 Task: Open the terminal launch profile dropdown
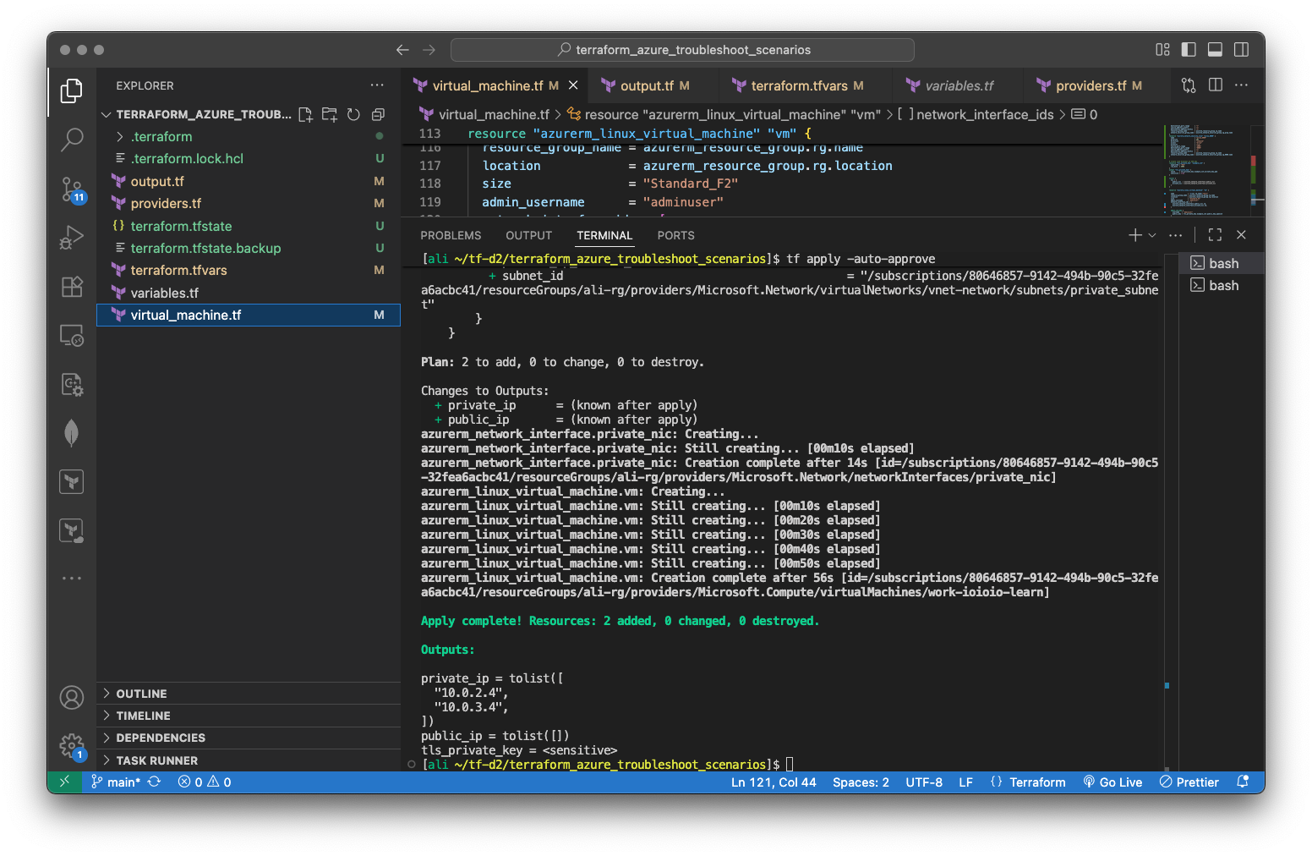[1151, 235]
